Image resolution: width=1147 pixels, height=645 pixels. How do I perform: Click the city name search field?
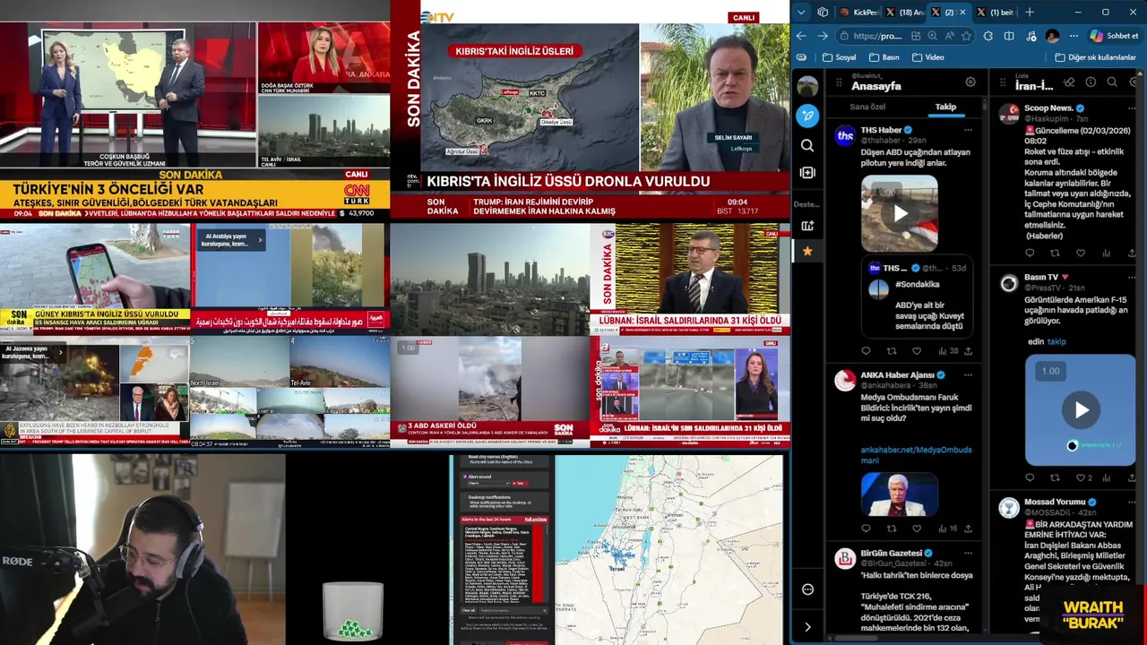(x=513, y=610)
